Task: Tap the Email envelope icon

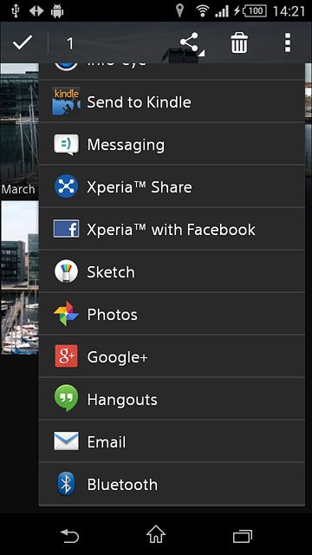Action: point(66,441)
